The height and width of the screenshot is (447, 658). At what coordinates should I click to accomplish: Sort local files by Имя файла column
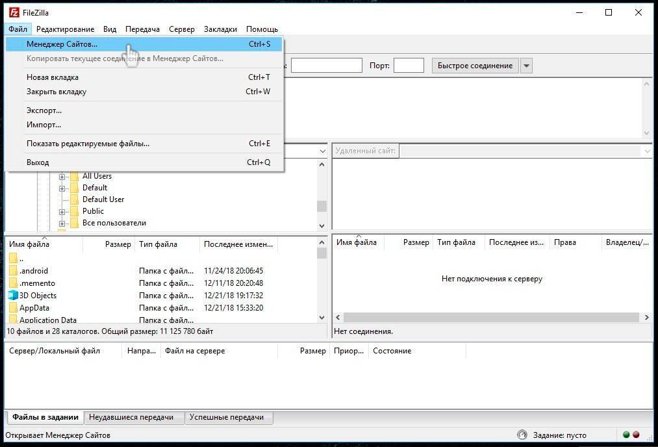44,244
